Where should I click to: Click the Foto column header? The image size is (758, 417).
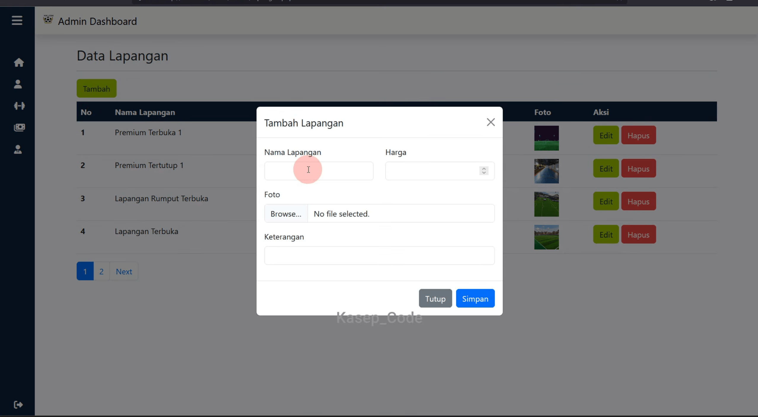(x=542, y=112)
